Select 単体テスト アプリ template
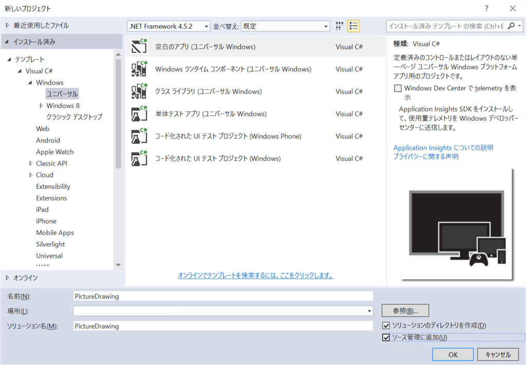This screenshot has width=526, height=365. [256, 114]
